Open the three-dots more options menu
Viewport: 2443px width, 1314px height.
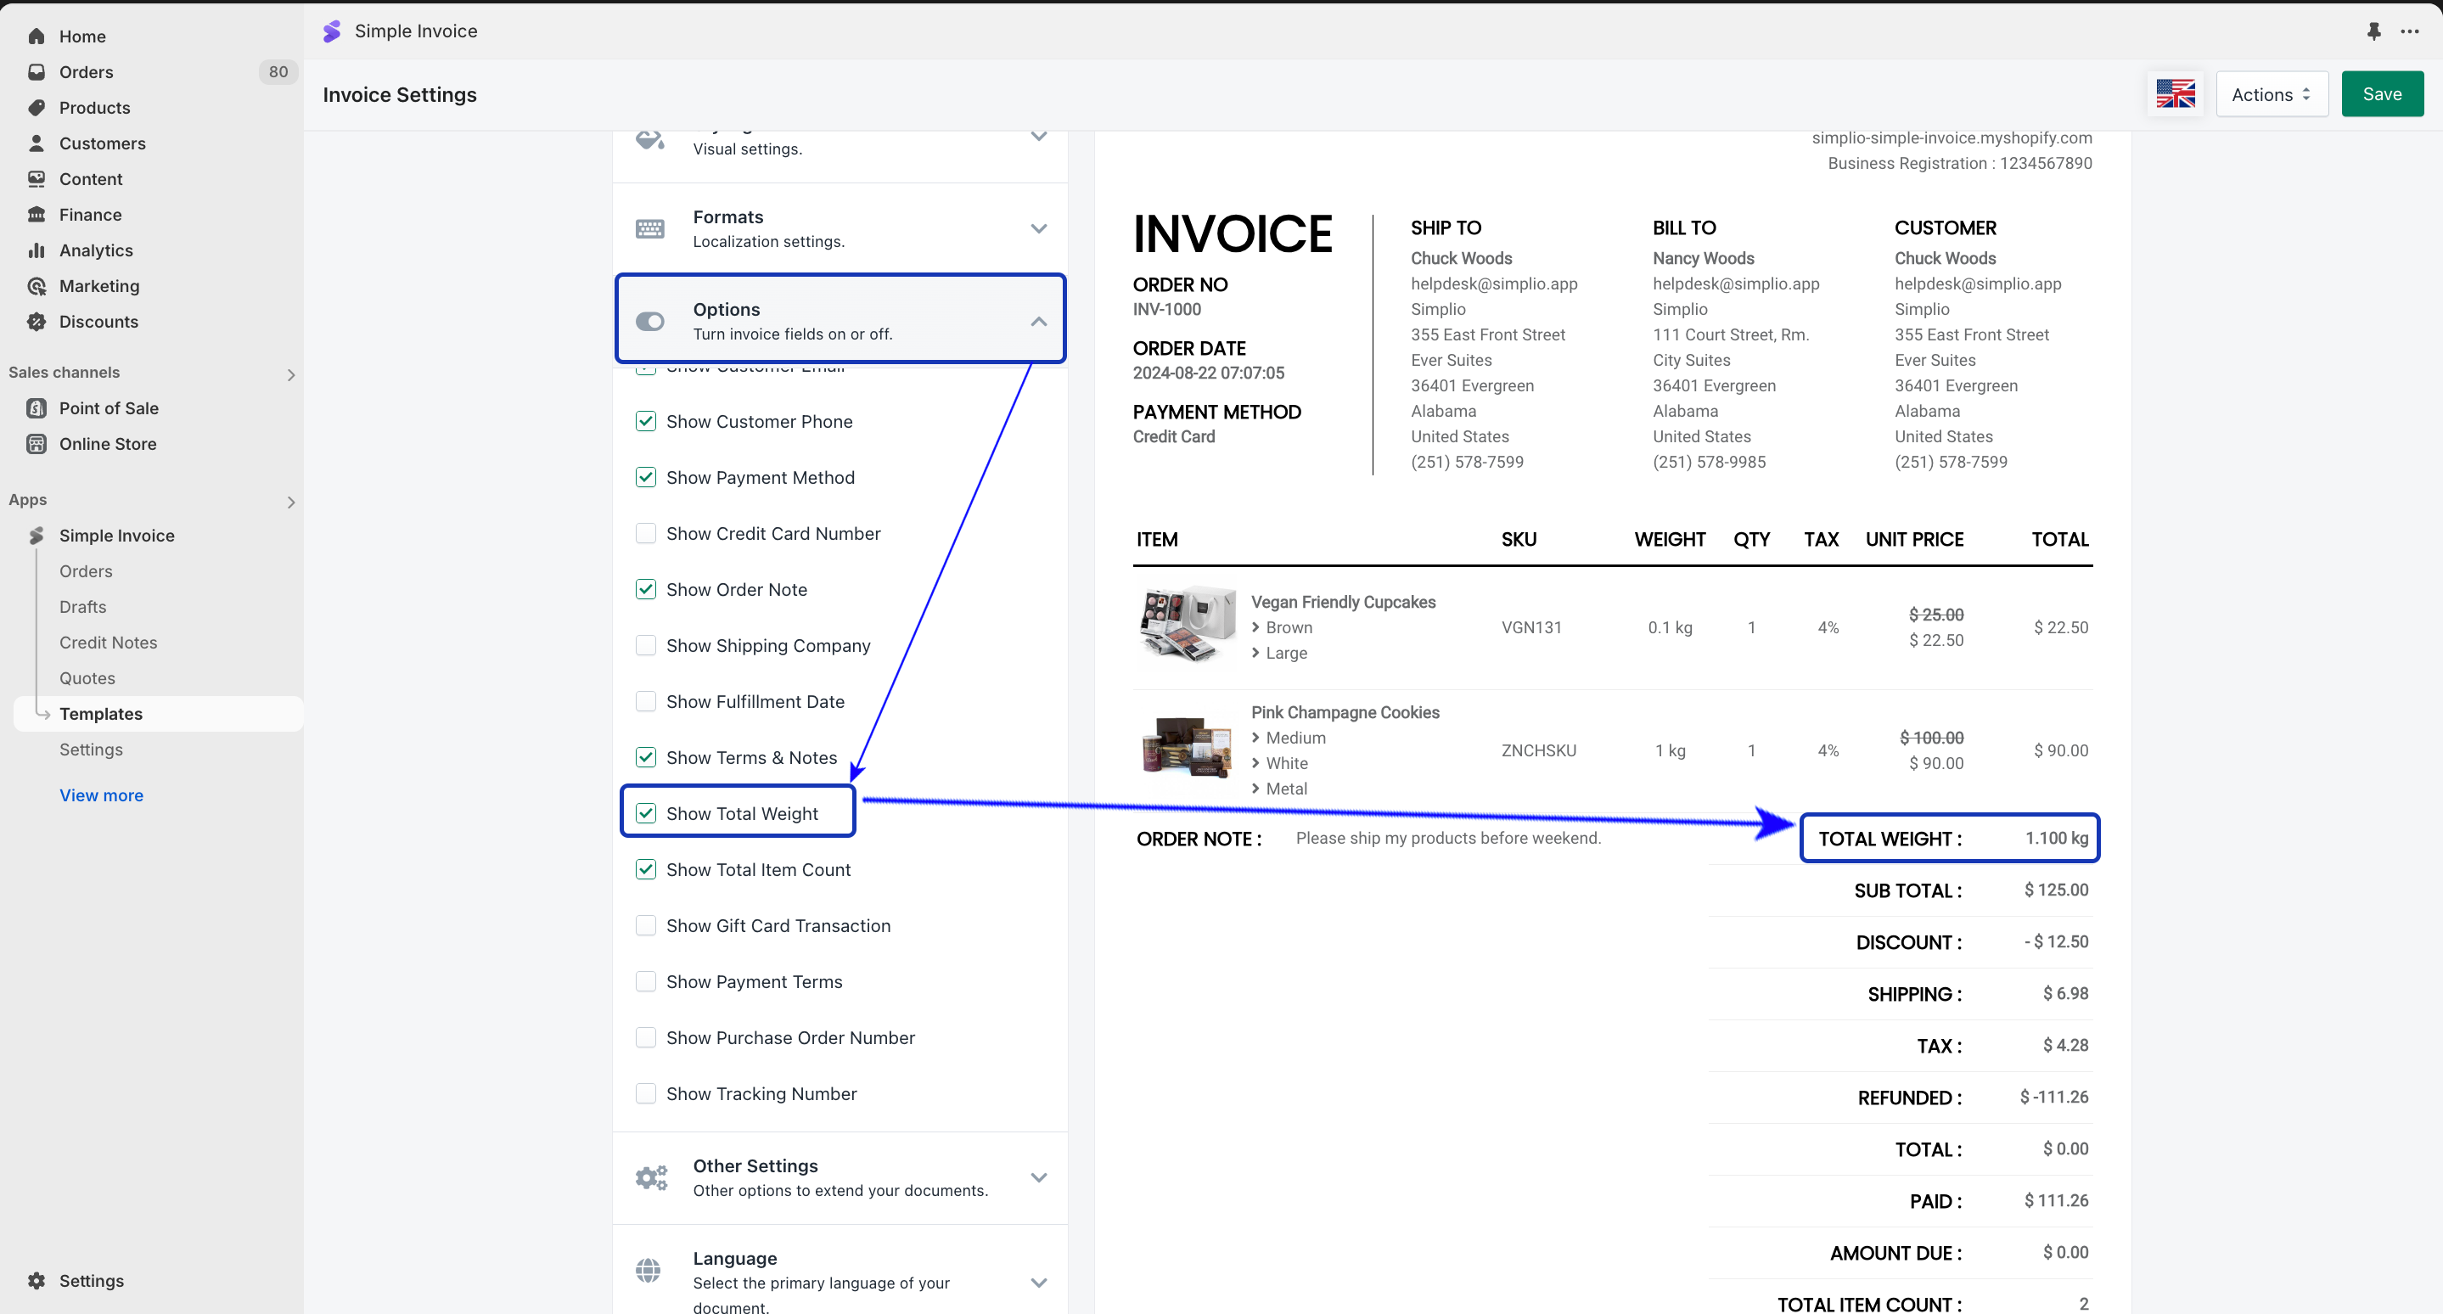(2410, 31)
